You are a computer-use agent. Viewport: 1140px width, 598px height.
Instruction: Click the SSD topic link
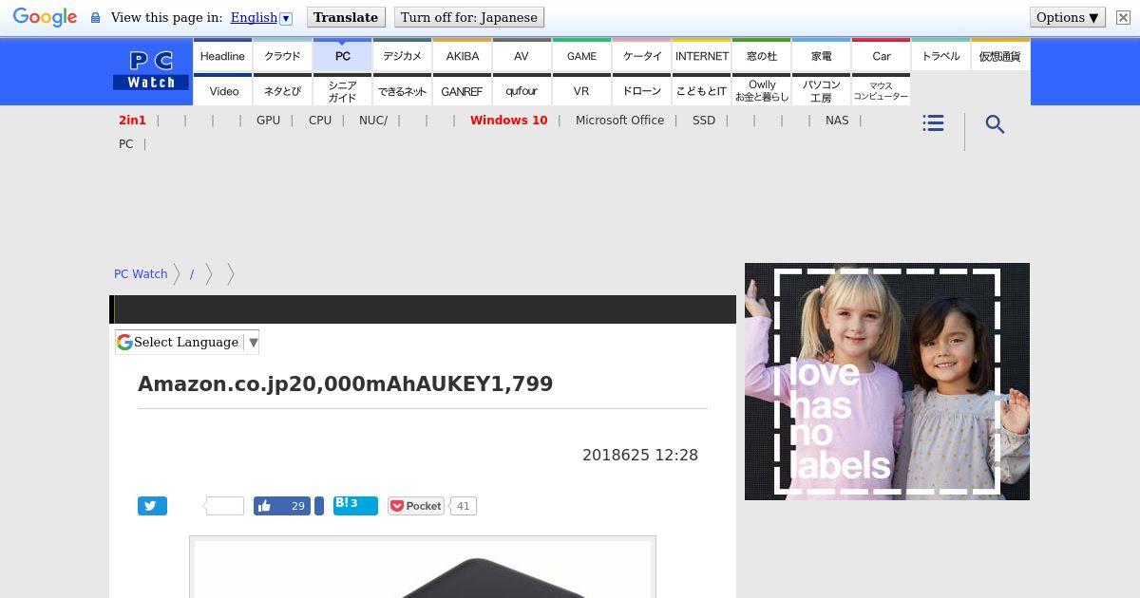pyautogui.click(x=704, y=120)
